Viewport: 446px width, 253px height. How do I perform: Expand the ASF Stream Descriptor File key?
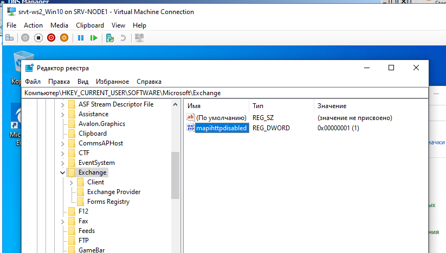click(x=62, y=105)
